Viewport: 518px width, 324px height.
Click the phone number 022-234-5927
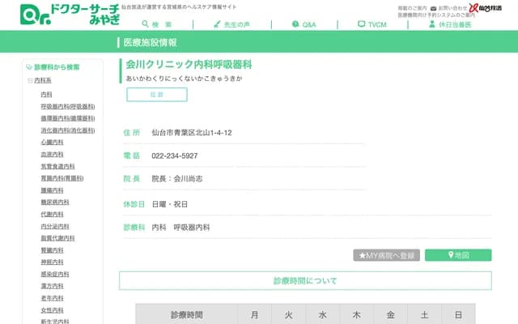point(175,156)
